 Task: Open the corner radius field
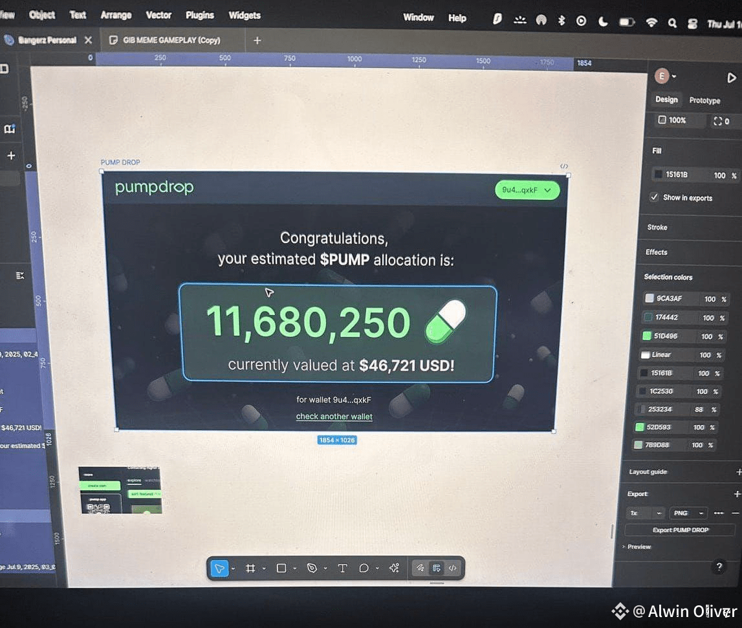point(722,121)
